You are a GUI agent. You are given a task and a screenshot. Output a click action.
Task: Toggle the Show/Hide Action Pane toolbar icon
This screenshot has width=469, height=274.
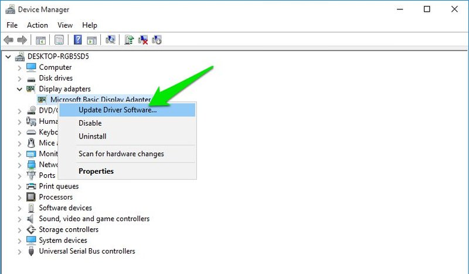coord(92,40)
